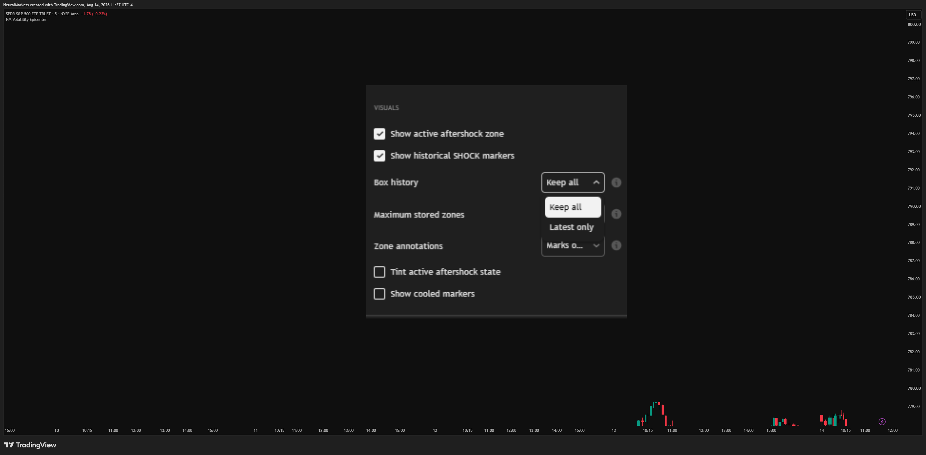Screen dimensions: 926x455
Task: Enable Tint active aftershock state
Action: 379,272
